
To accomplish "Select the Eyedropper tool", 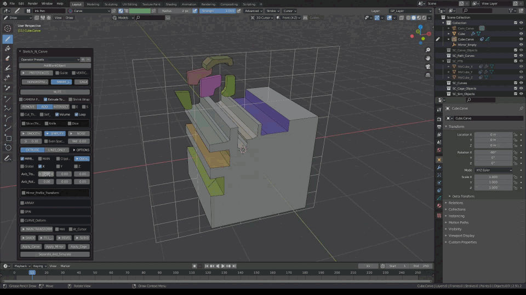I will 8,88.
